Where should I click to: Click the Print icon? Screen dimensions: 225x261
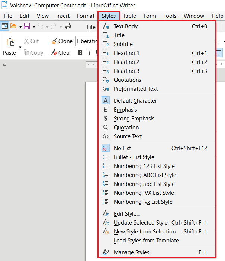(68, 26)
